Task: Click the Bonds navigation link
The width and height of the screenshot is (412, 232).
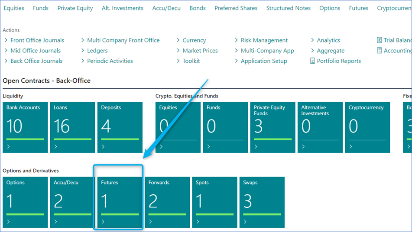Action: point(198,8)
